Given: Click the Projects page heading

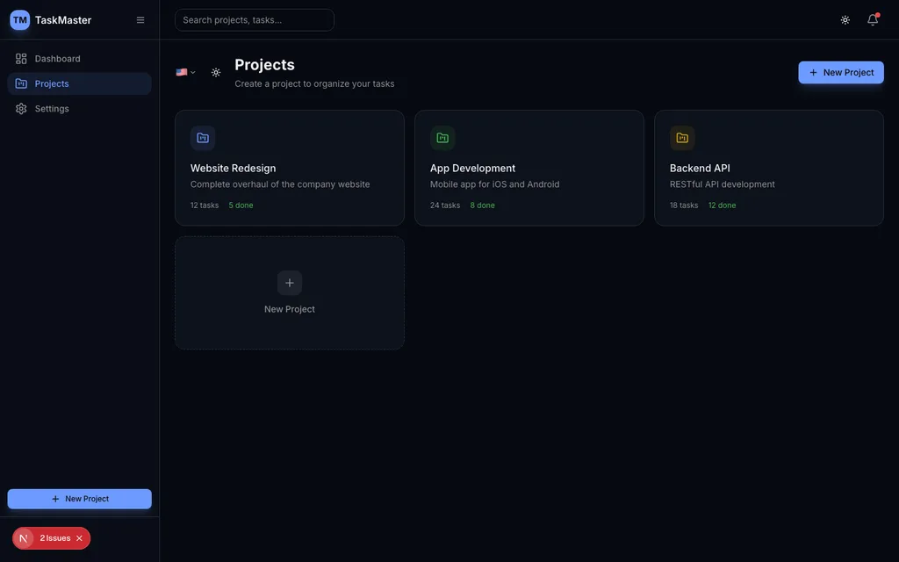Looking at the screenshot, I should (x=264, y=65).
